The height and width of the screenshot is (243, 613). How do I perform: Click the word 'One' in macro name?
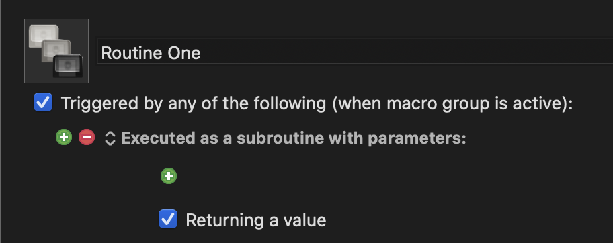[x=183, y=53]
